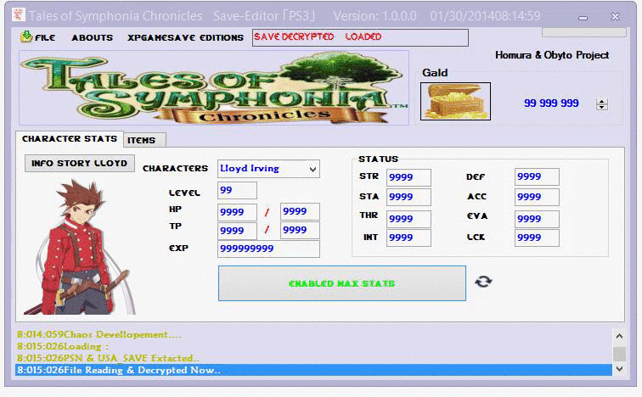Viewport: 642px width, 397px height.
Task: Open the File menu
Action: pos(38,37)
